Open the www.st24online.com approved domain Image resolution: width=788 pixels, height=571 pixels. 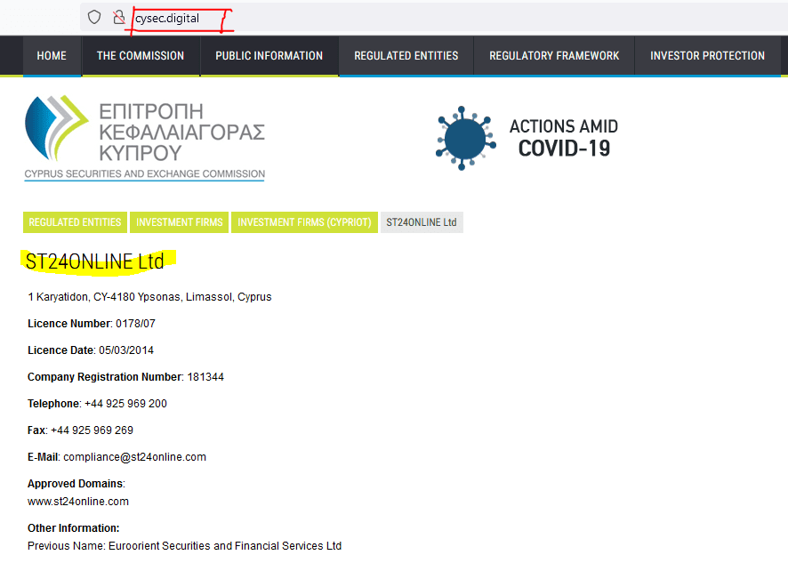78,502
